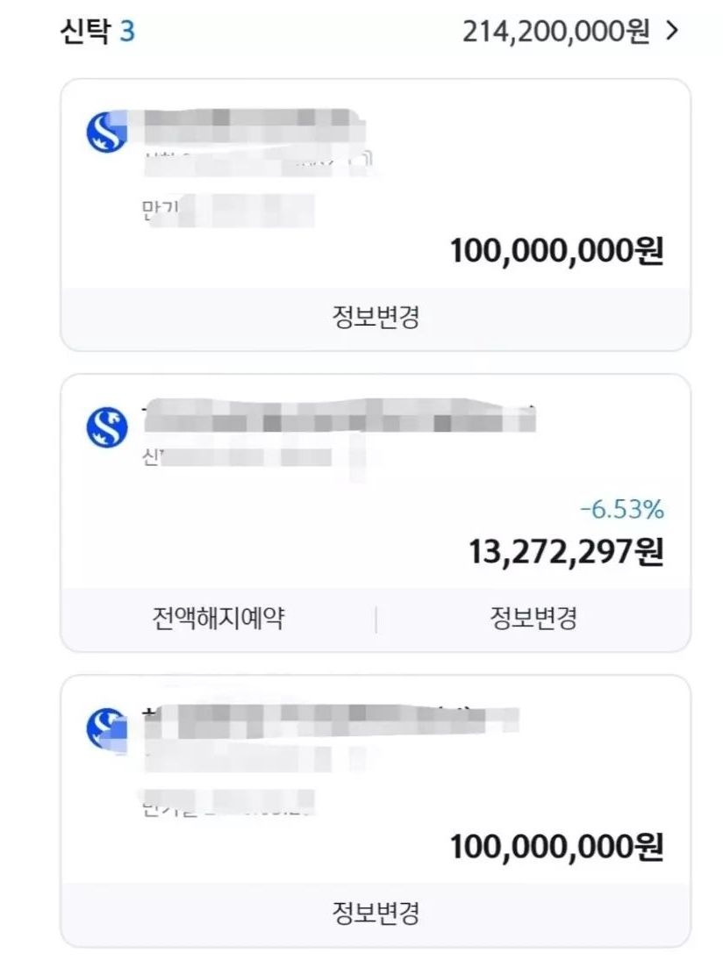The width and height of the screenshot is (723, 968).
Task: Click 정보변경 on the bottom card
Action: (x=376, y=913)
